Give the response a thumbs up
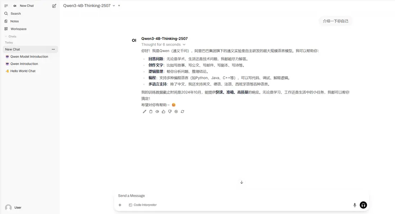395x214 pixels. 163,112
